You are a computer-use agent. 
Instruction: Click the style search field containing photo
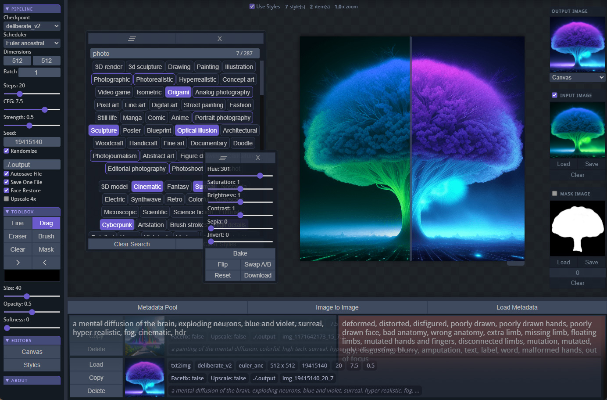pos(175,54)
